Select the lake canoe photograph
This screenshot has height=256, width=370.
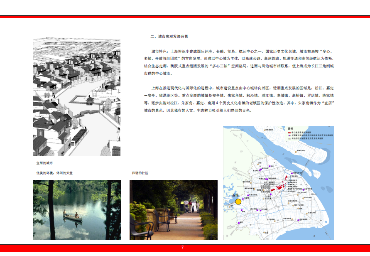(77, 210)
